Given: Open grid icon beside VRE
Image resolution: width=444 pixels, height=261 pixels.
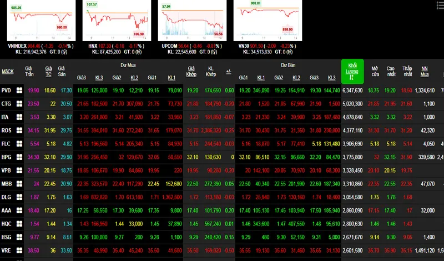Looking at the screenshot, I should [19, 250].
